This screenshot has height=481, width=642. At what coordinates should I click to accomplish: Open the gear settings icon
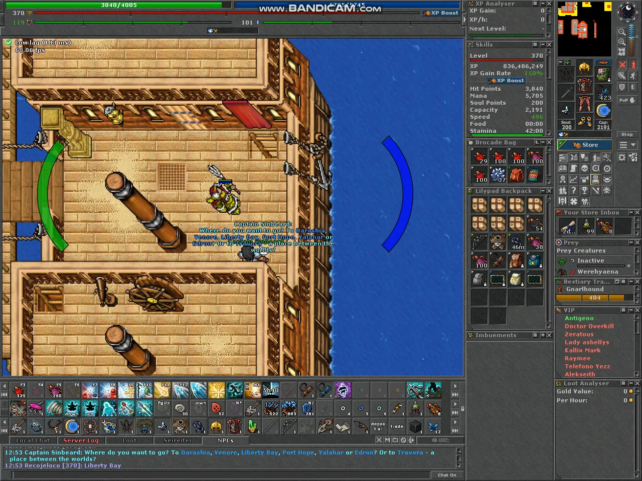coord(622,157)
